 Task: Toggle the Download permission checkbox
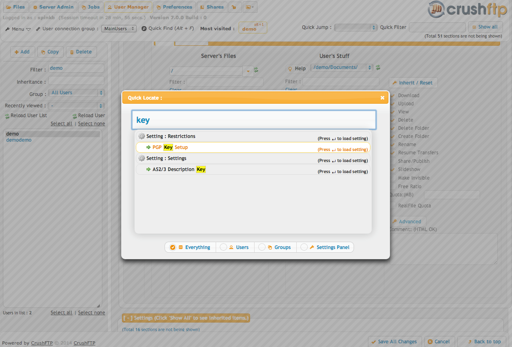(x=393, y=96)
